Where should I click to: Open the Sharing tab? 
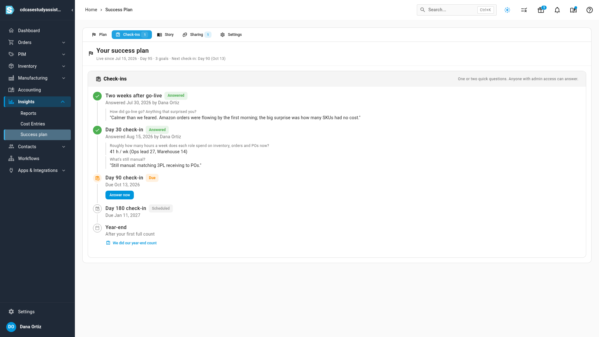click(x=197, y=35)
